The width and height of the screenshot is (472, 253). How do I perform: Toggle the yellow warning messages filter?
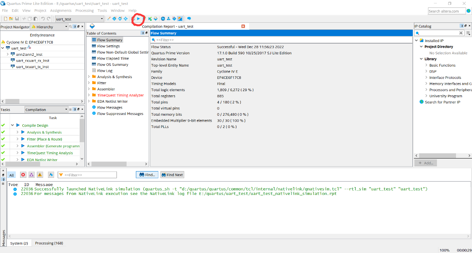(40, 175)
